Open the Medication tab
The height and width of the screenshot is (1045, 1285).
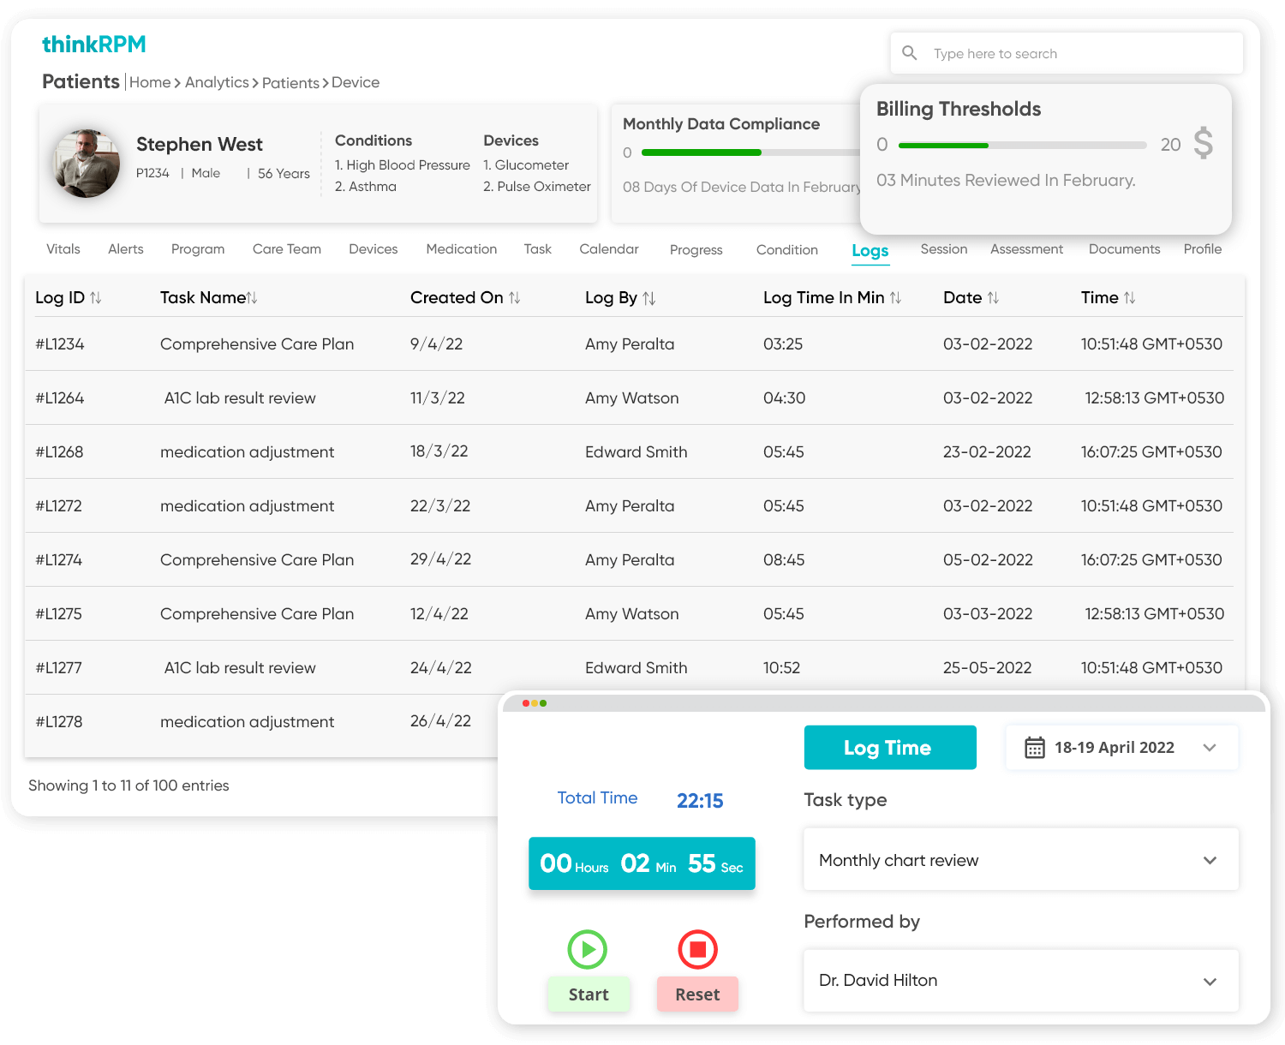click(461, 249)
